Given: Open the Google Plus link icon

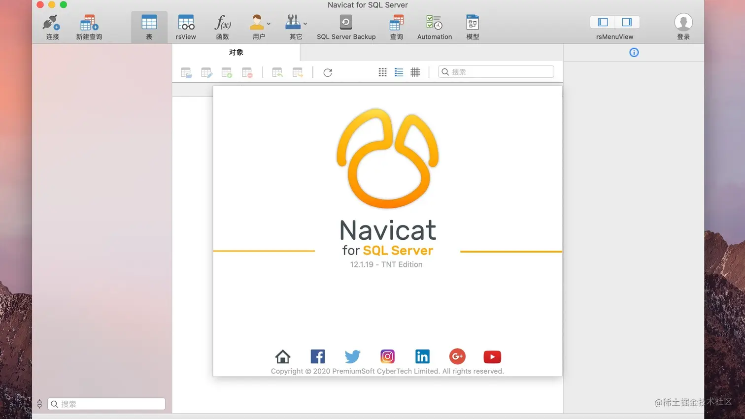Looking at the screenshot, I should 457,356.
